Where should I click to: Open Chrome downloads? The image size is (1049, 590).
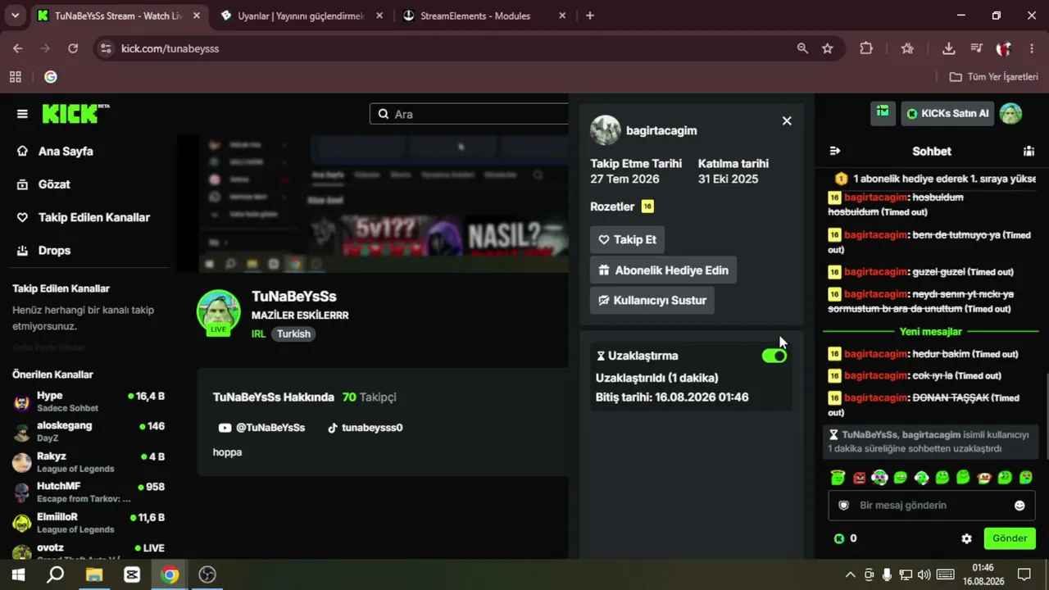pyautogui.click(x=948, y=48)
